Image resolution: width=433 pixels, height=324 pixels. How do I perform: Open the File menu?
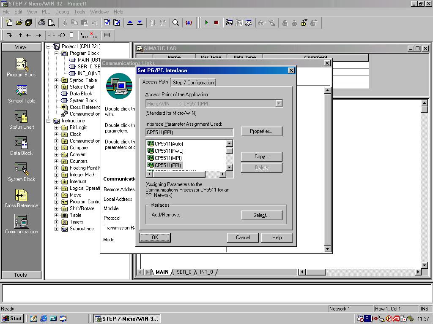tap(6, 12)
